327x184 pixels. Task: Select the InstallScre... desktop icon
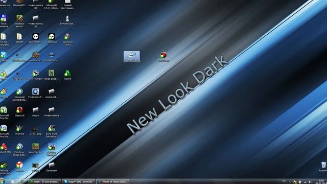click(x=52, y=57)
